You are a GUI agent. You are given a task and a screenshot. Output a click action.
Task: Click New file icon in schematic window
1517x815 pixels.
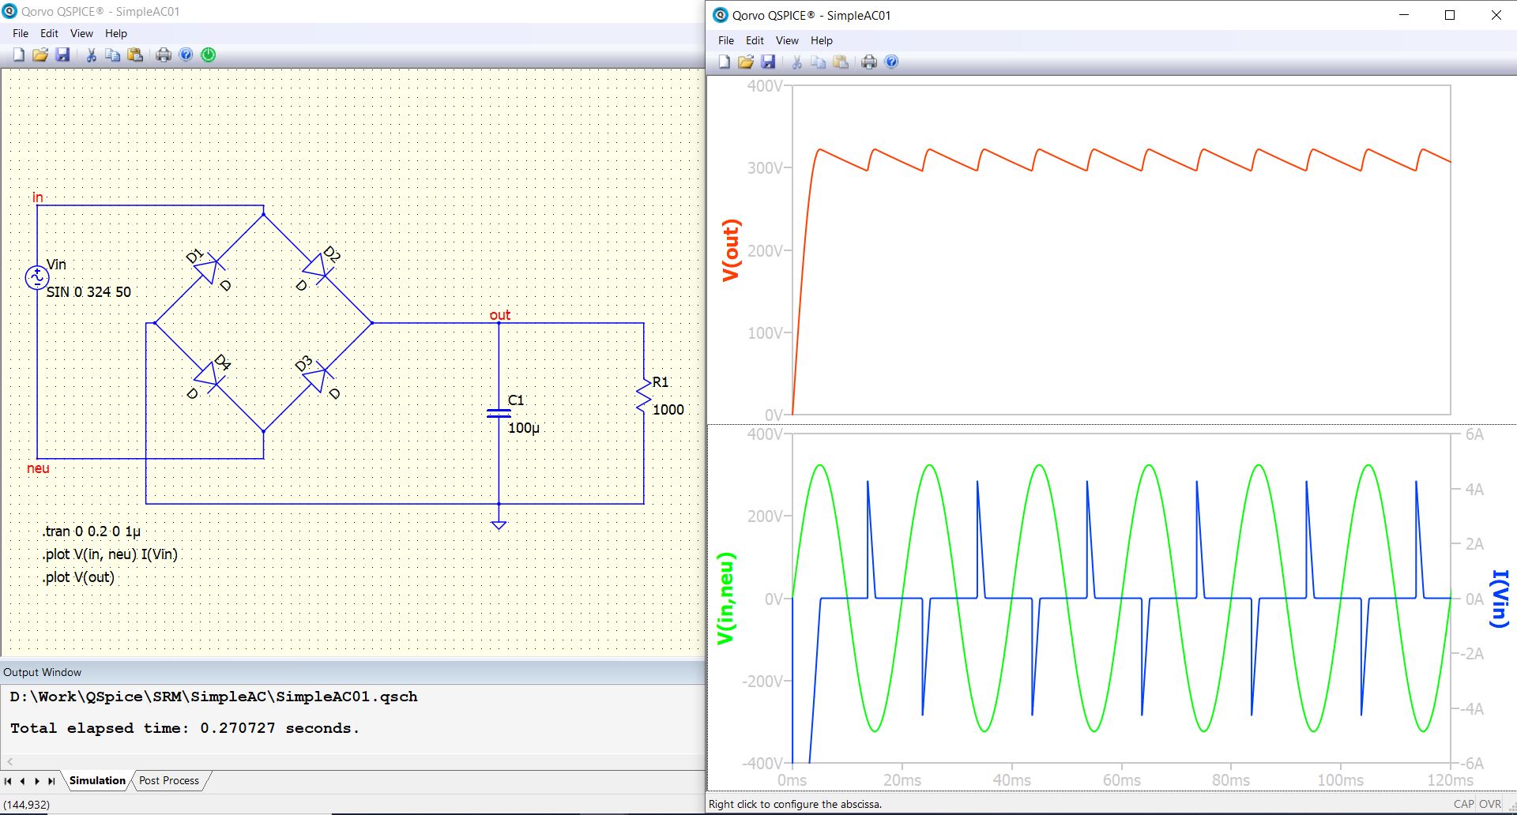[19, 54]
